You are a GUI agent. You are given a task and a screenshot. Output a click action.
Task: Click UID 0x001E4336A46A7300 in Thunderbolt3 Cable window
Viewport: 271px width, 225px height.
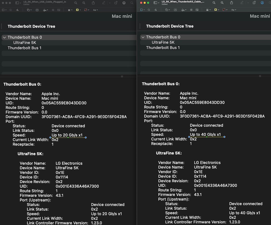[x=215, y=185]
